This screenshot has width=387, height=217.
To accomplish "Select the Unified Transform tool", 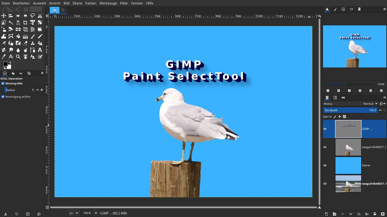I will (33, 23).
